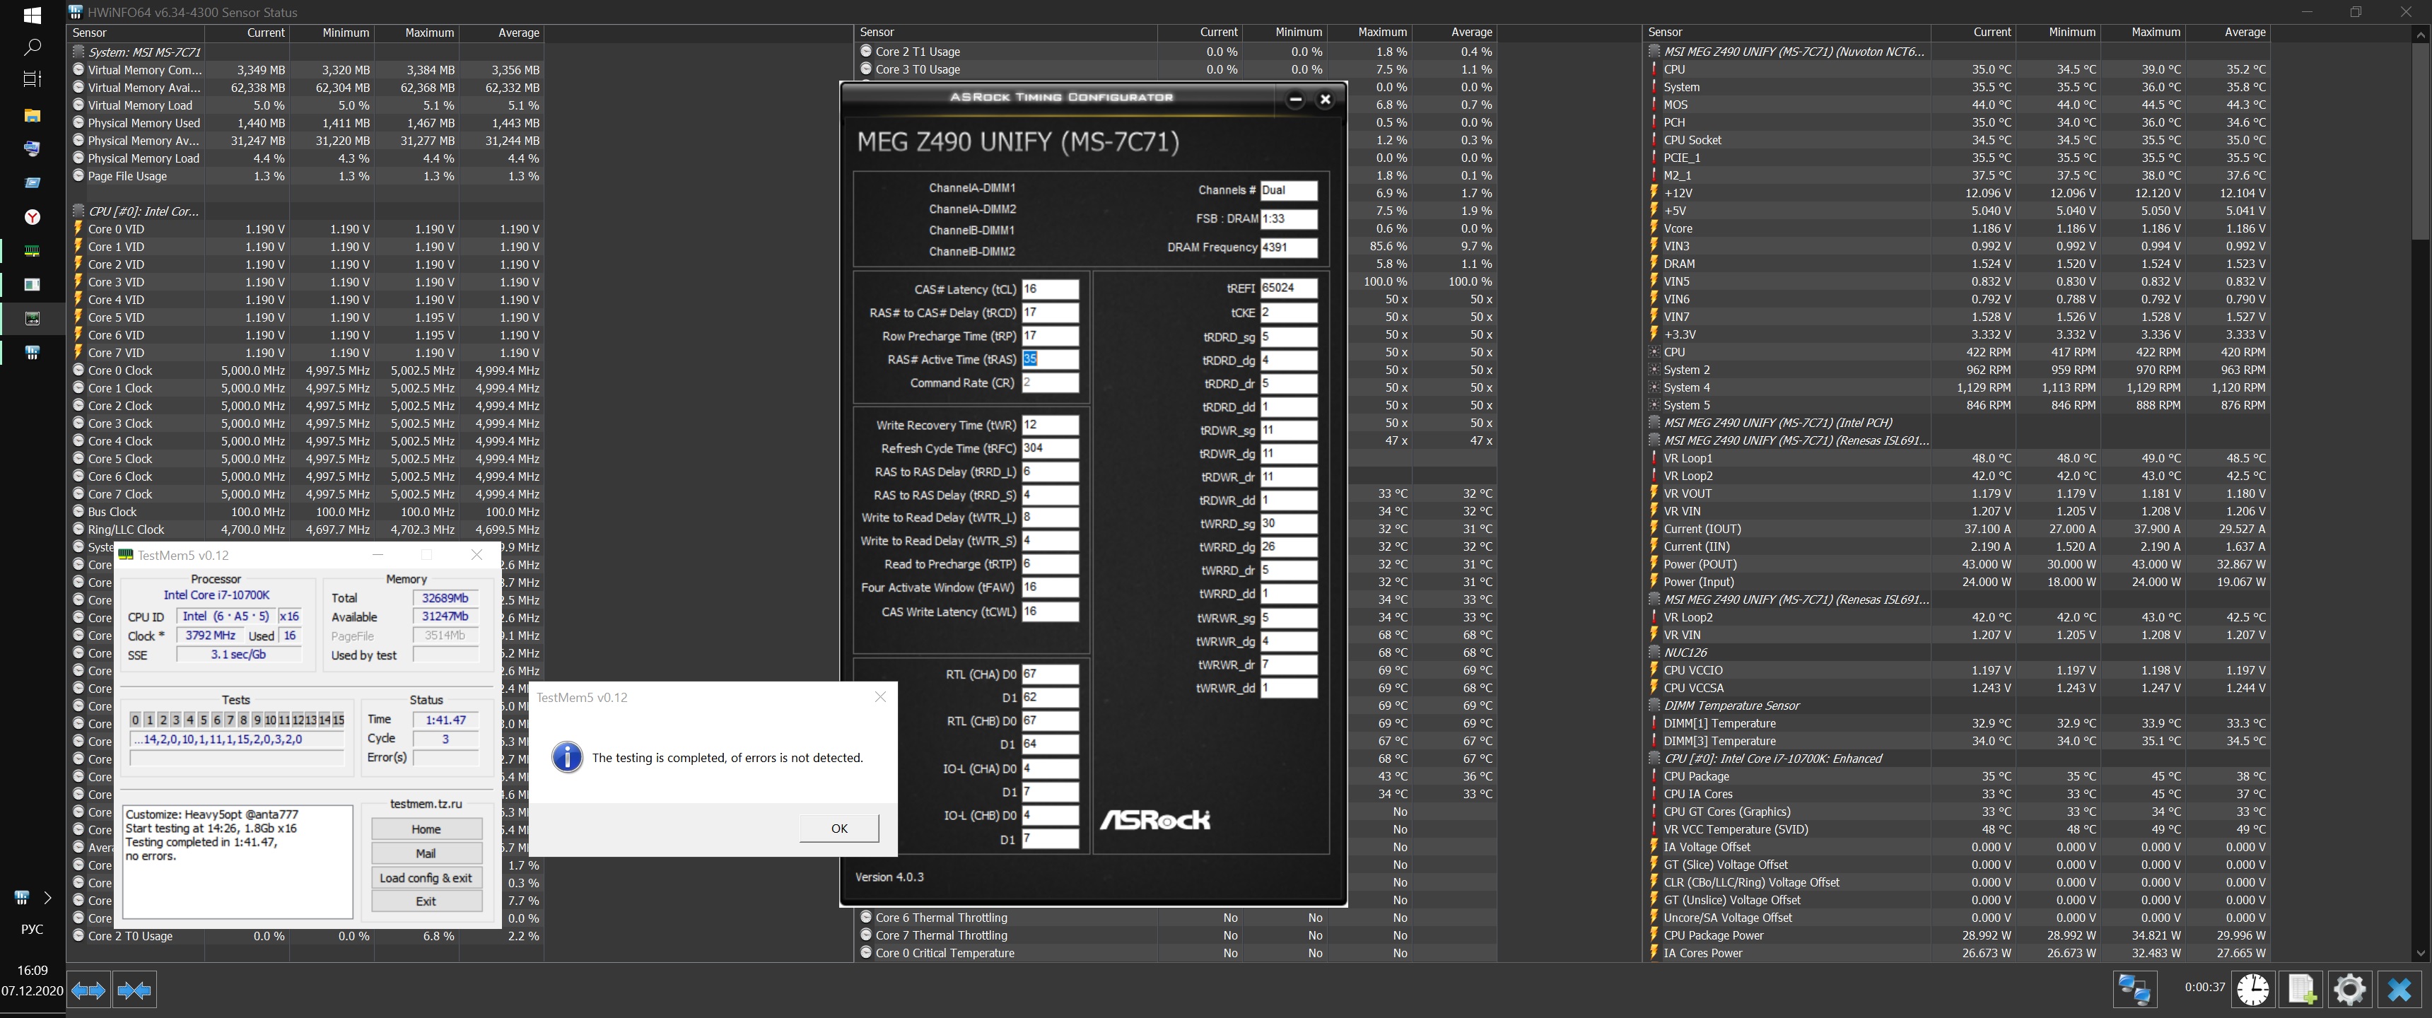The image size is (2432, 1018).
Task: Click into the tRAS value field
Action: pos(1049,359)
